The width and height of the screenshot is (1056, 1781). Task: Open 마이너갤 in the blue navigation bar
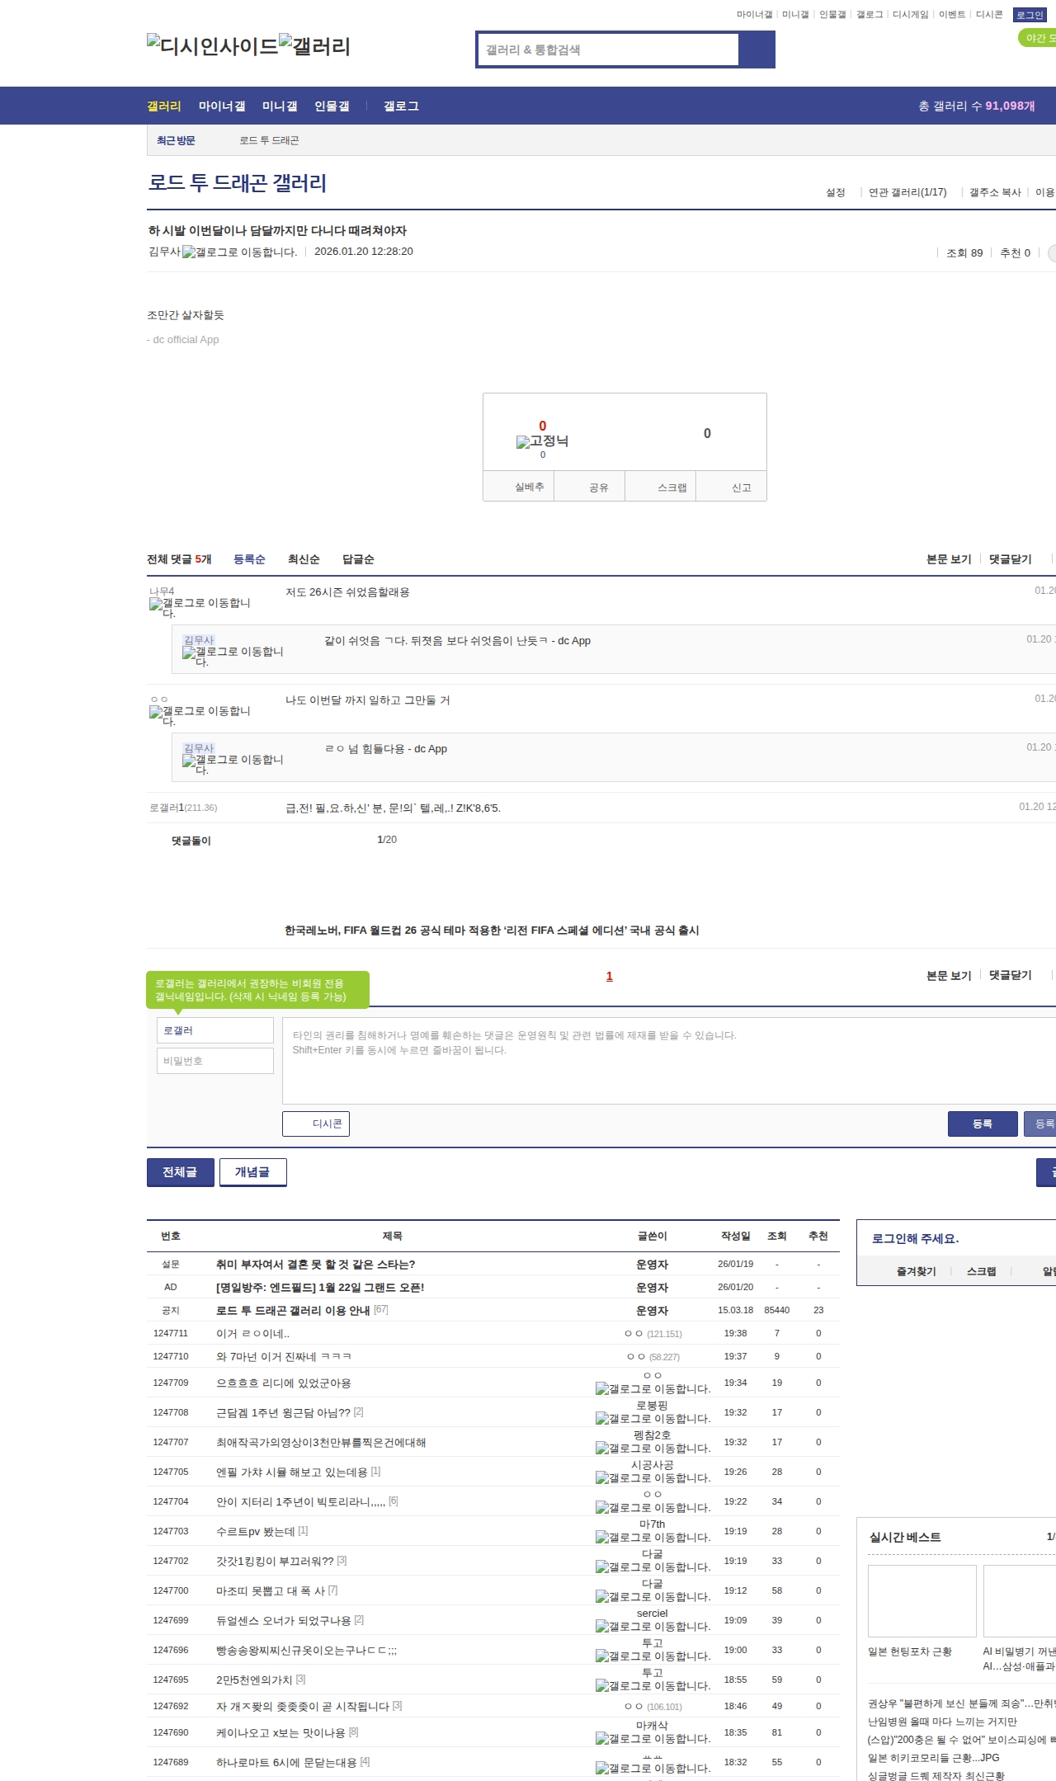coord(222,106)
